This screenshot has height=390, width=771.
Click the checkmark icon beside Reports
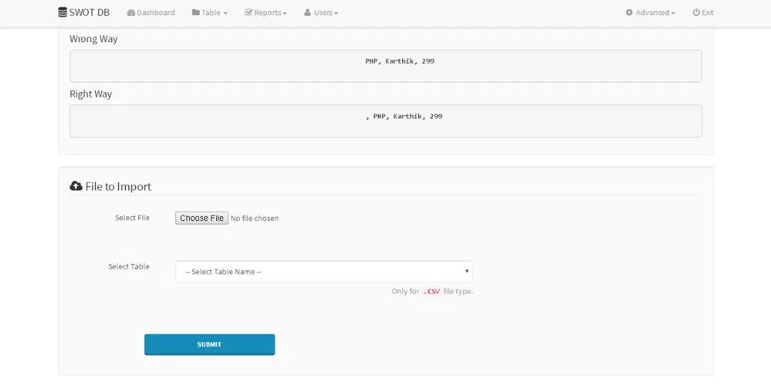coord(248,12)
